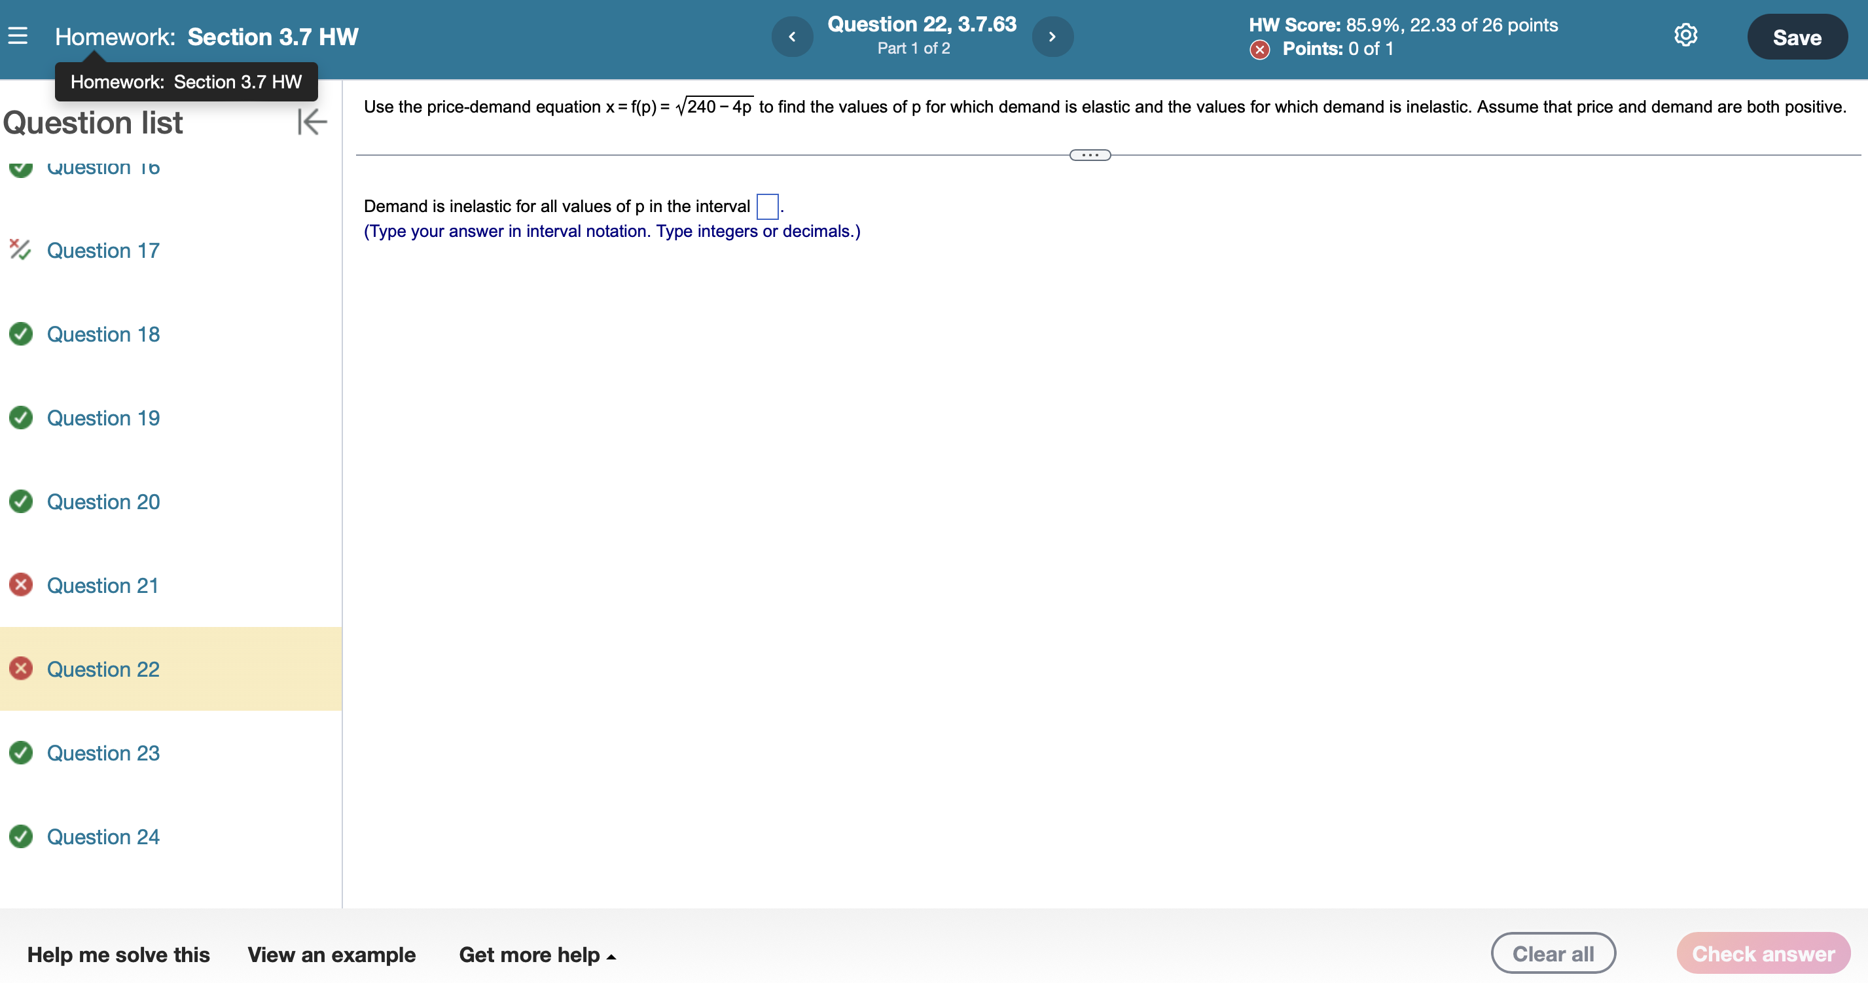The width and height of the screenshot is (1868, 983).
Task: Open the Get more help dropdown
Action: 537,954
